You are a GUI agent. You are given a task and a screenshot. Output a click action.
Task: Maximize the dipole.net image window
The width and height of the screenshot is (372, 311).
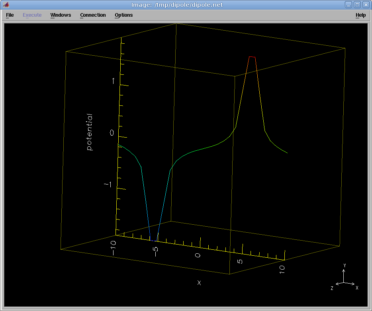coord(357,5)
